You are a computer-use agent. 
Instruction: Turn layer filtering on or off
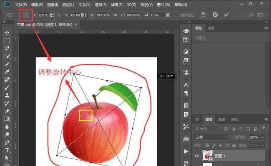click(263, 128)
